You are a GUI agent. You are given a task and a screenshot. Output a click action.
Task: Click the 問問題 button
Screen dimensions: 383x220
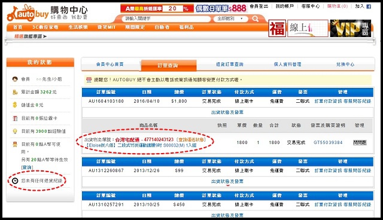click(x=360, y=142)
